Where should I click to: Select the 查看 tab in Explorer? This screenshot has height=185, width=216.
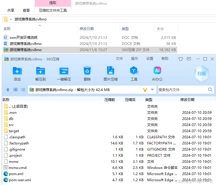click(x=26, y=10)
